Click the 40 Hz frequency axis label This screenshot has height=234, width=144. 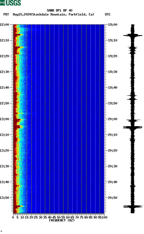[x=50, y=217]
